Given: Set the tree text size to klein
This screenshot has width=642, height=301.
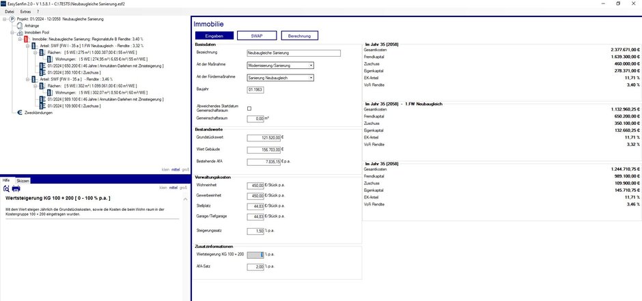Looking at the screenshot, I should [165, 169].
